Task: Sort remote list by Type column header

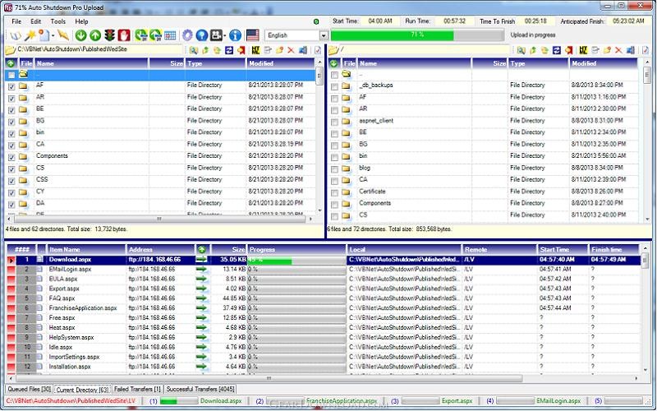Action: 539,63
